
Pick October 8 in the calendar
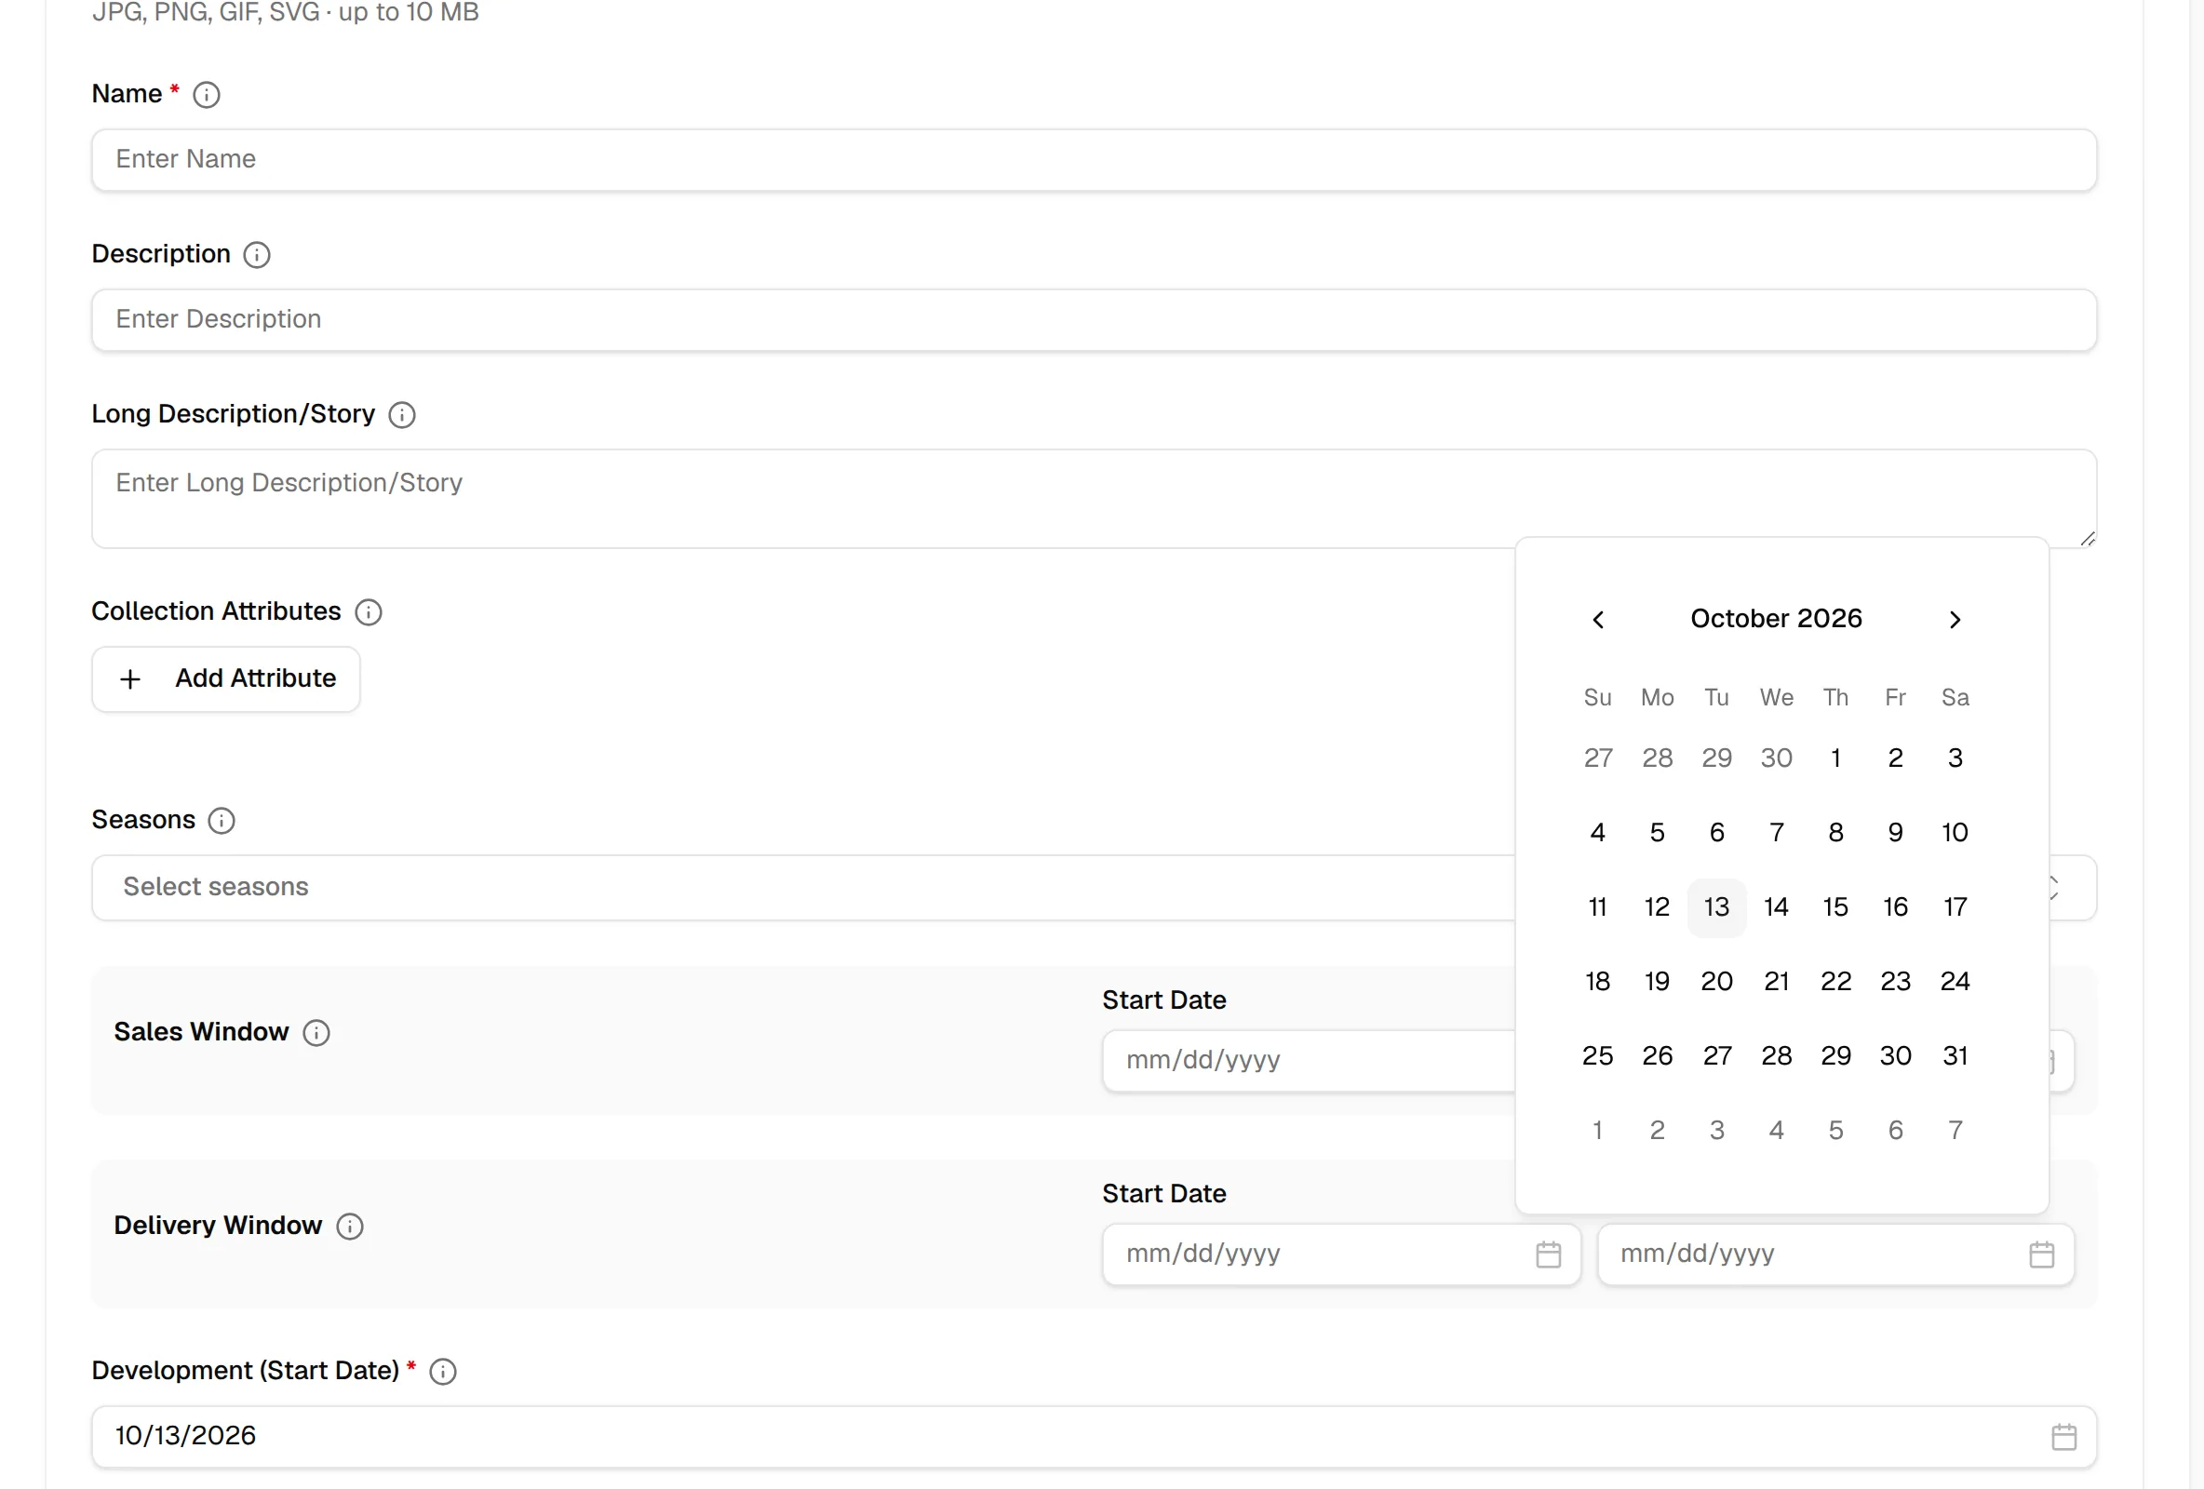(x=1835, y=833)
